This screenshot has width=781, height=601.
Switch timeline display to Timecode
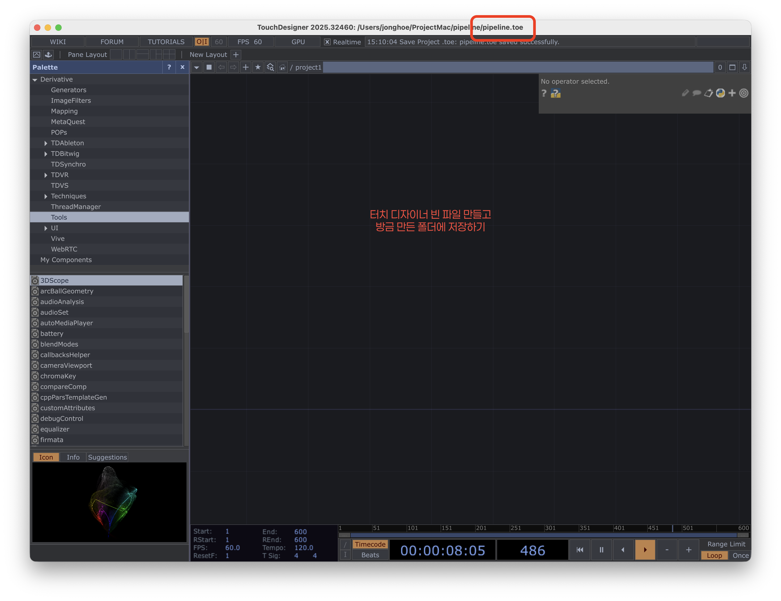coord(370,544)
